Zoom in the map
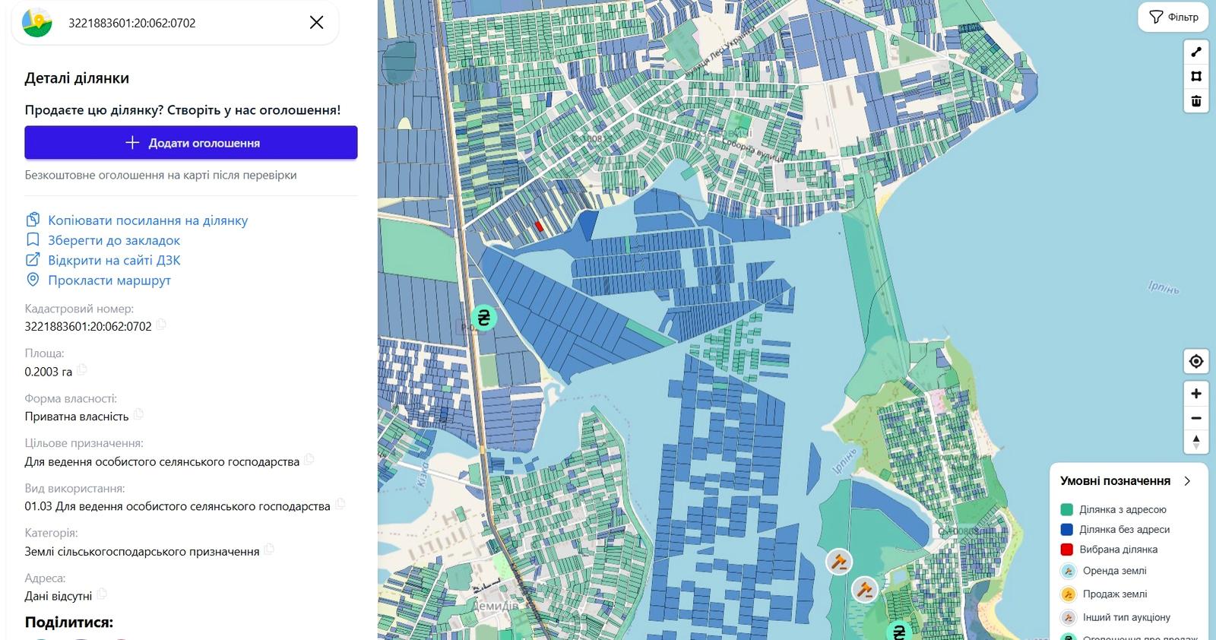Screen dimensions: 1216x640 pyautogui.click(x=1196, y=394)
